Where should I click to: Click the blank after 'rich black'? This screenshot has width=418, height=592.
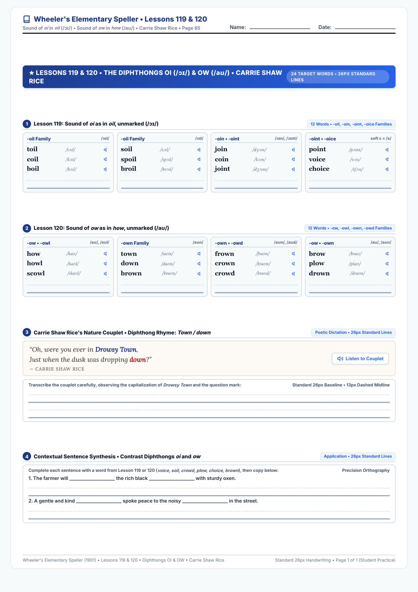(x=172, y=479)
